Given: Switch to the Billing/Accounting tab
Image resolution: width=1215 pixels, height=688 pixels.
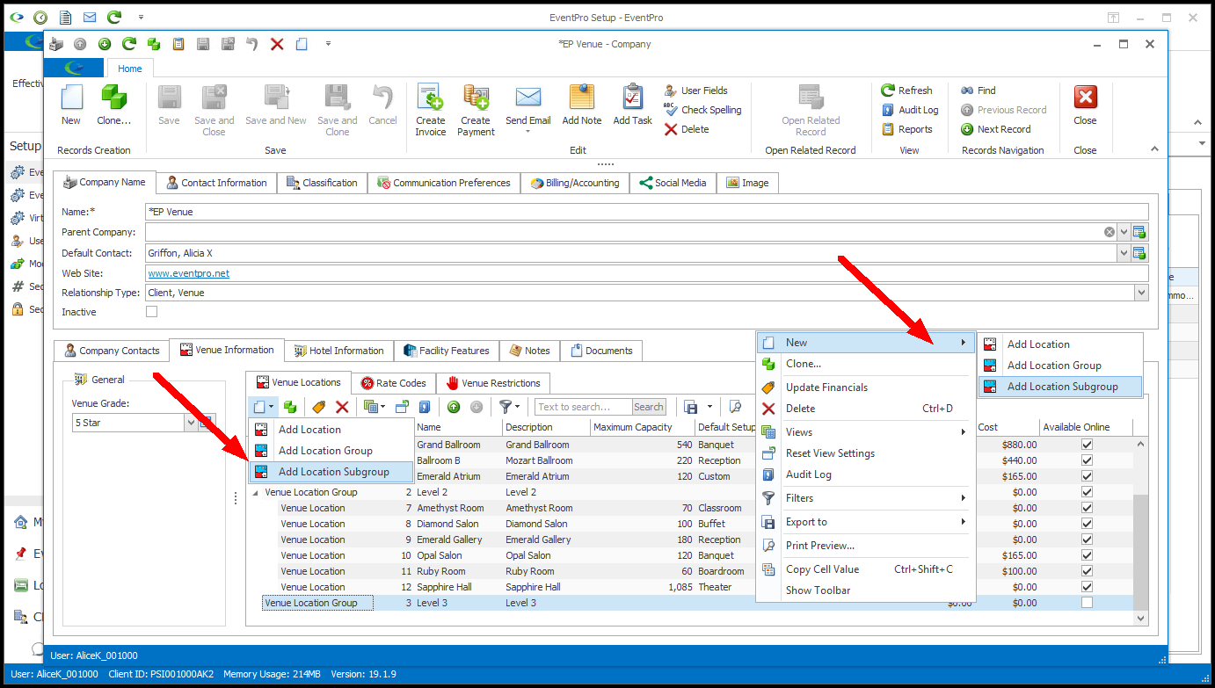Looking at the screenshot, I should pos(576,183).
